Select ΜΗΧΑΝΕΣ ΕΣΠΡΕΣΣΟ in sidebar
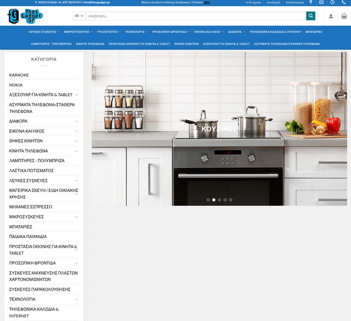This screenshot has height=321, width=351. [30, 207]
